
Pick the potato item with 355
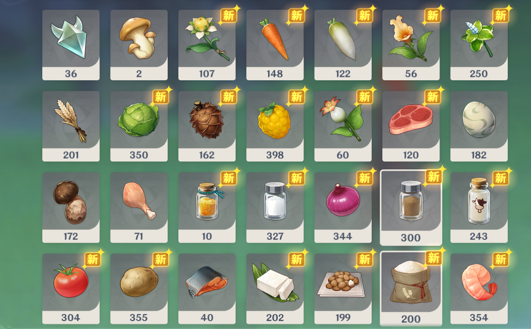(x=139, y=289)
